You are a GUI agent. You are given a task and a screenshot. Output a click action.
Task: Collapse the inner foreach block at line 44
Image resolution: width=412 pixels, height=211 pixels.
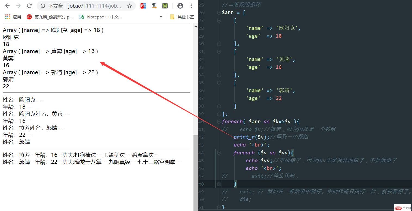[x=219, y=153]
